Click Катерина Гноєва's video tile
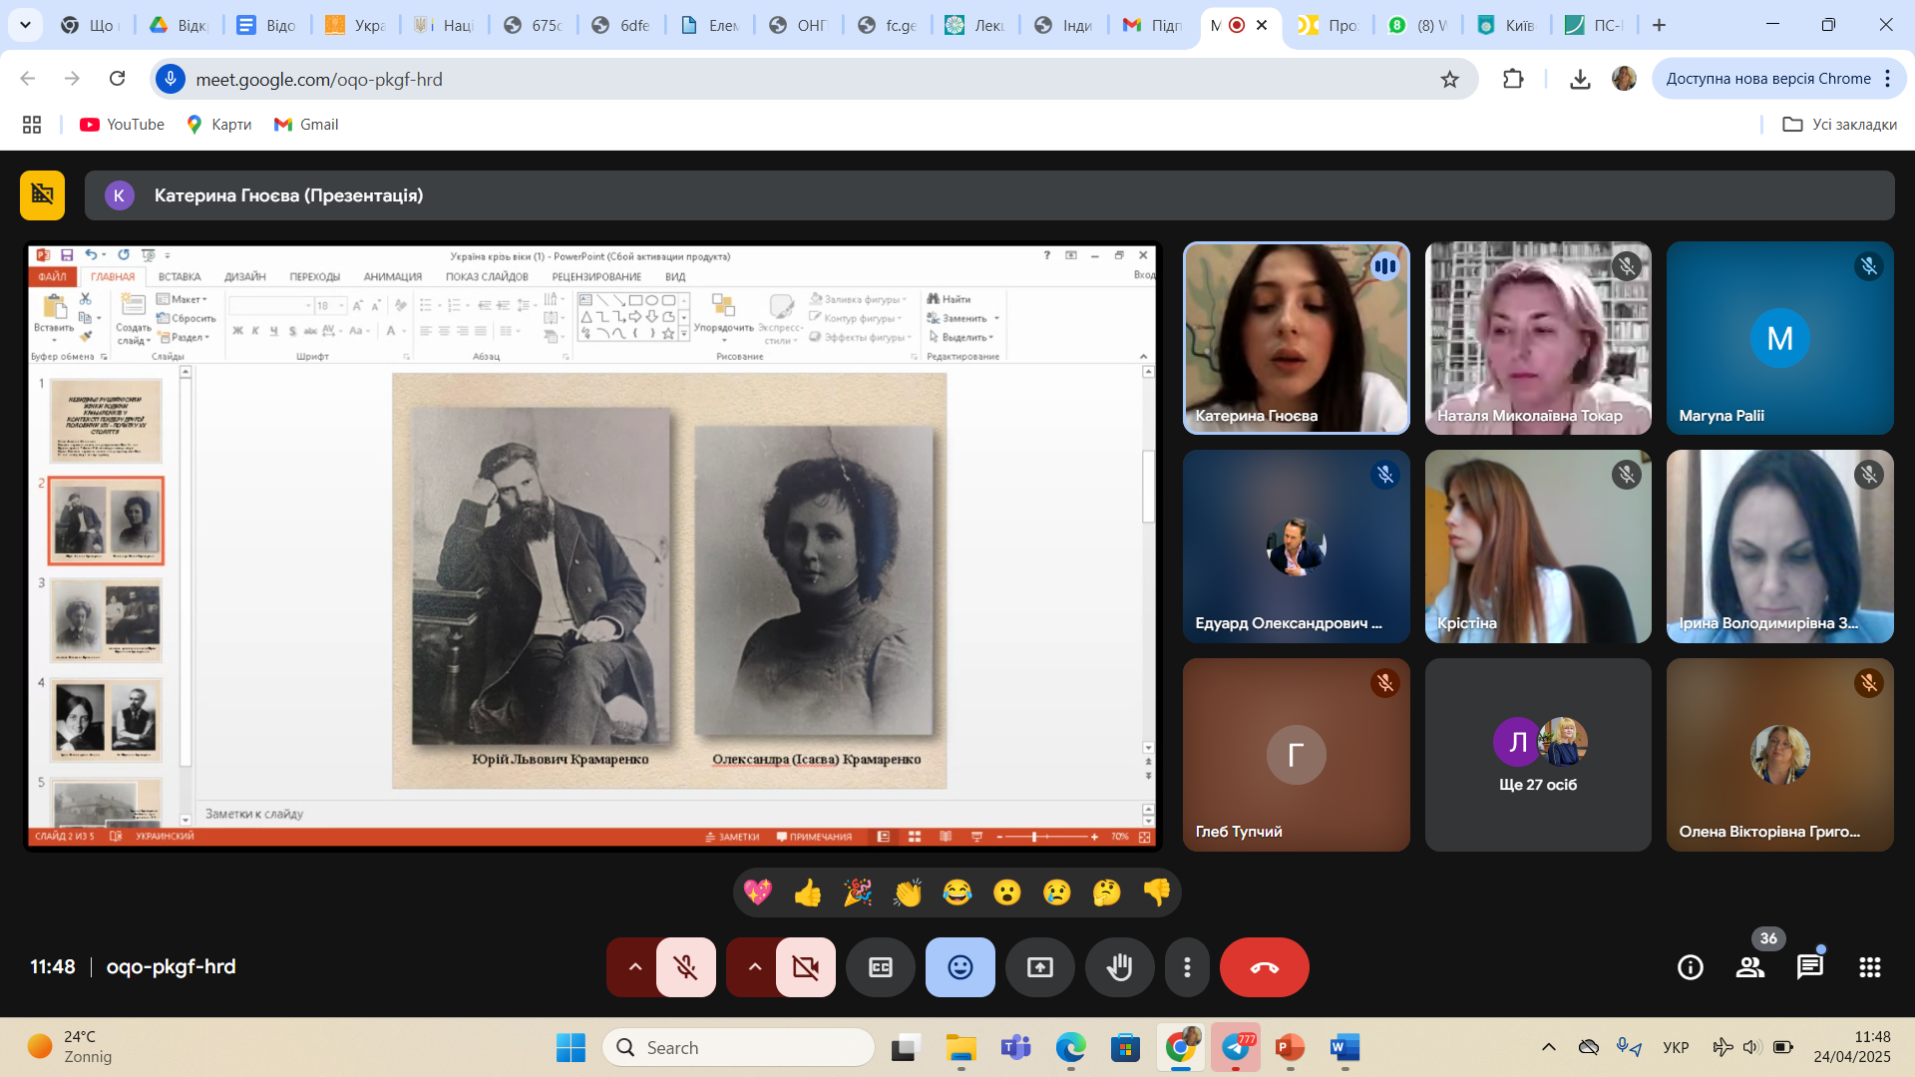 point(1296,338)
